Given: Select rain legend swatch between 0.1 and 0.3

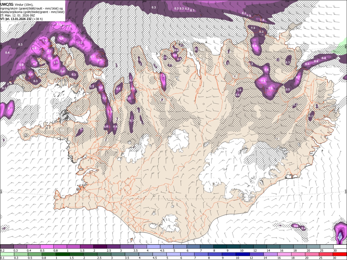Looking at the screenshot, I should pyautogui.click(x=7, y=254).
